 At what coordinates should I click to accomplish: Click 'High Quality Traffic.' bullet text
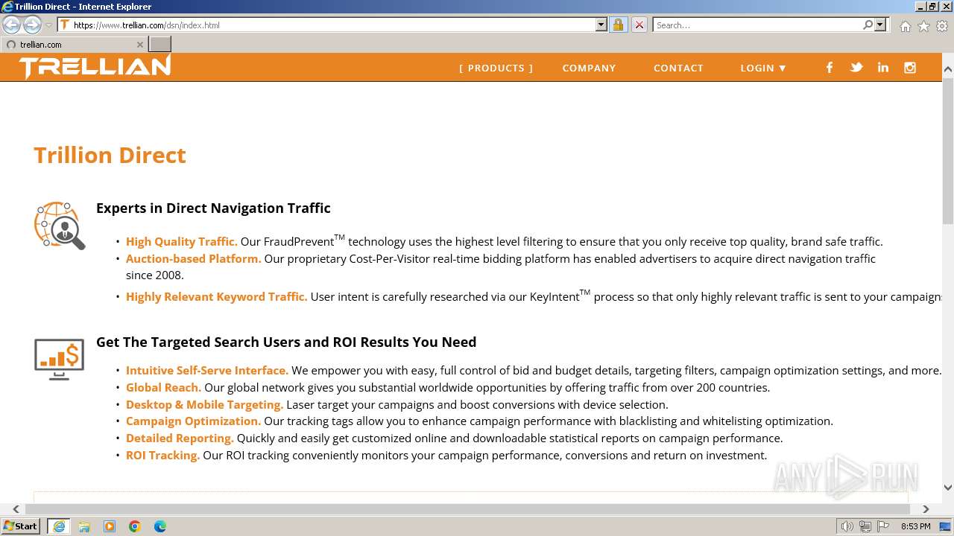[182, 241]
